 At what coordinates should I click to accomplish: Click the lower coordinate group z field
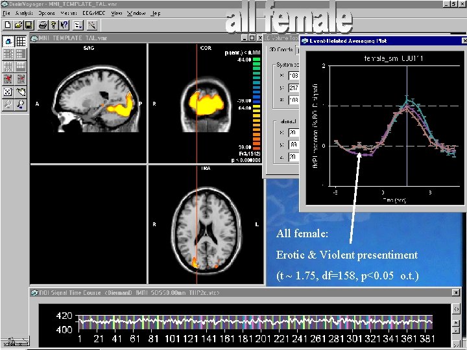[294, 157]
